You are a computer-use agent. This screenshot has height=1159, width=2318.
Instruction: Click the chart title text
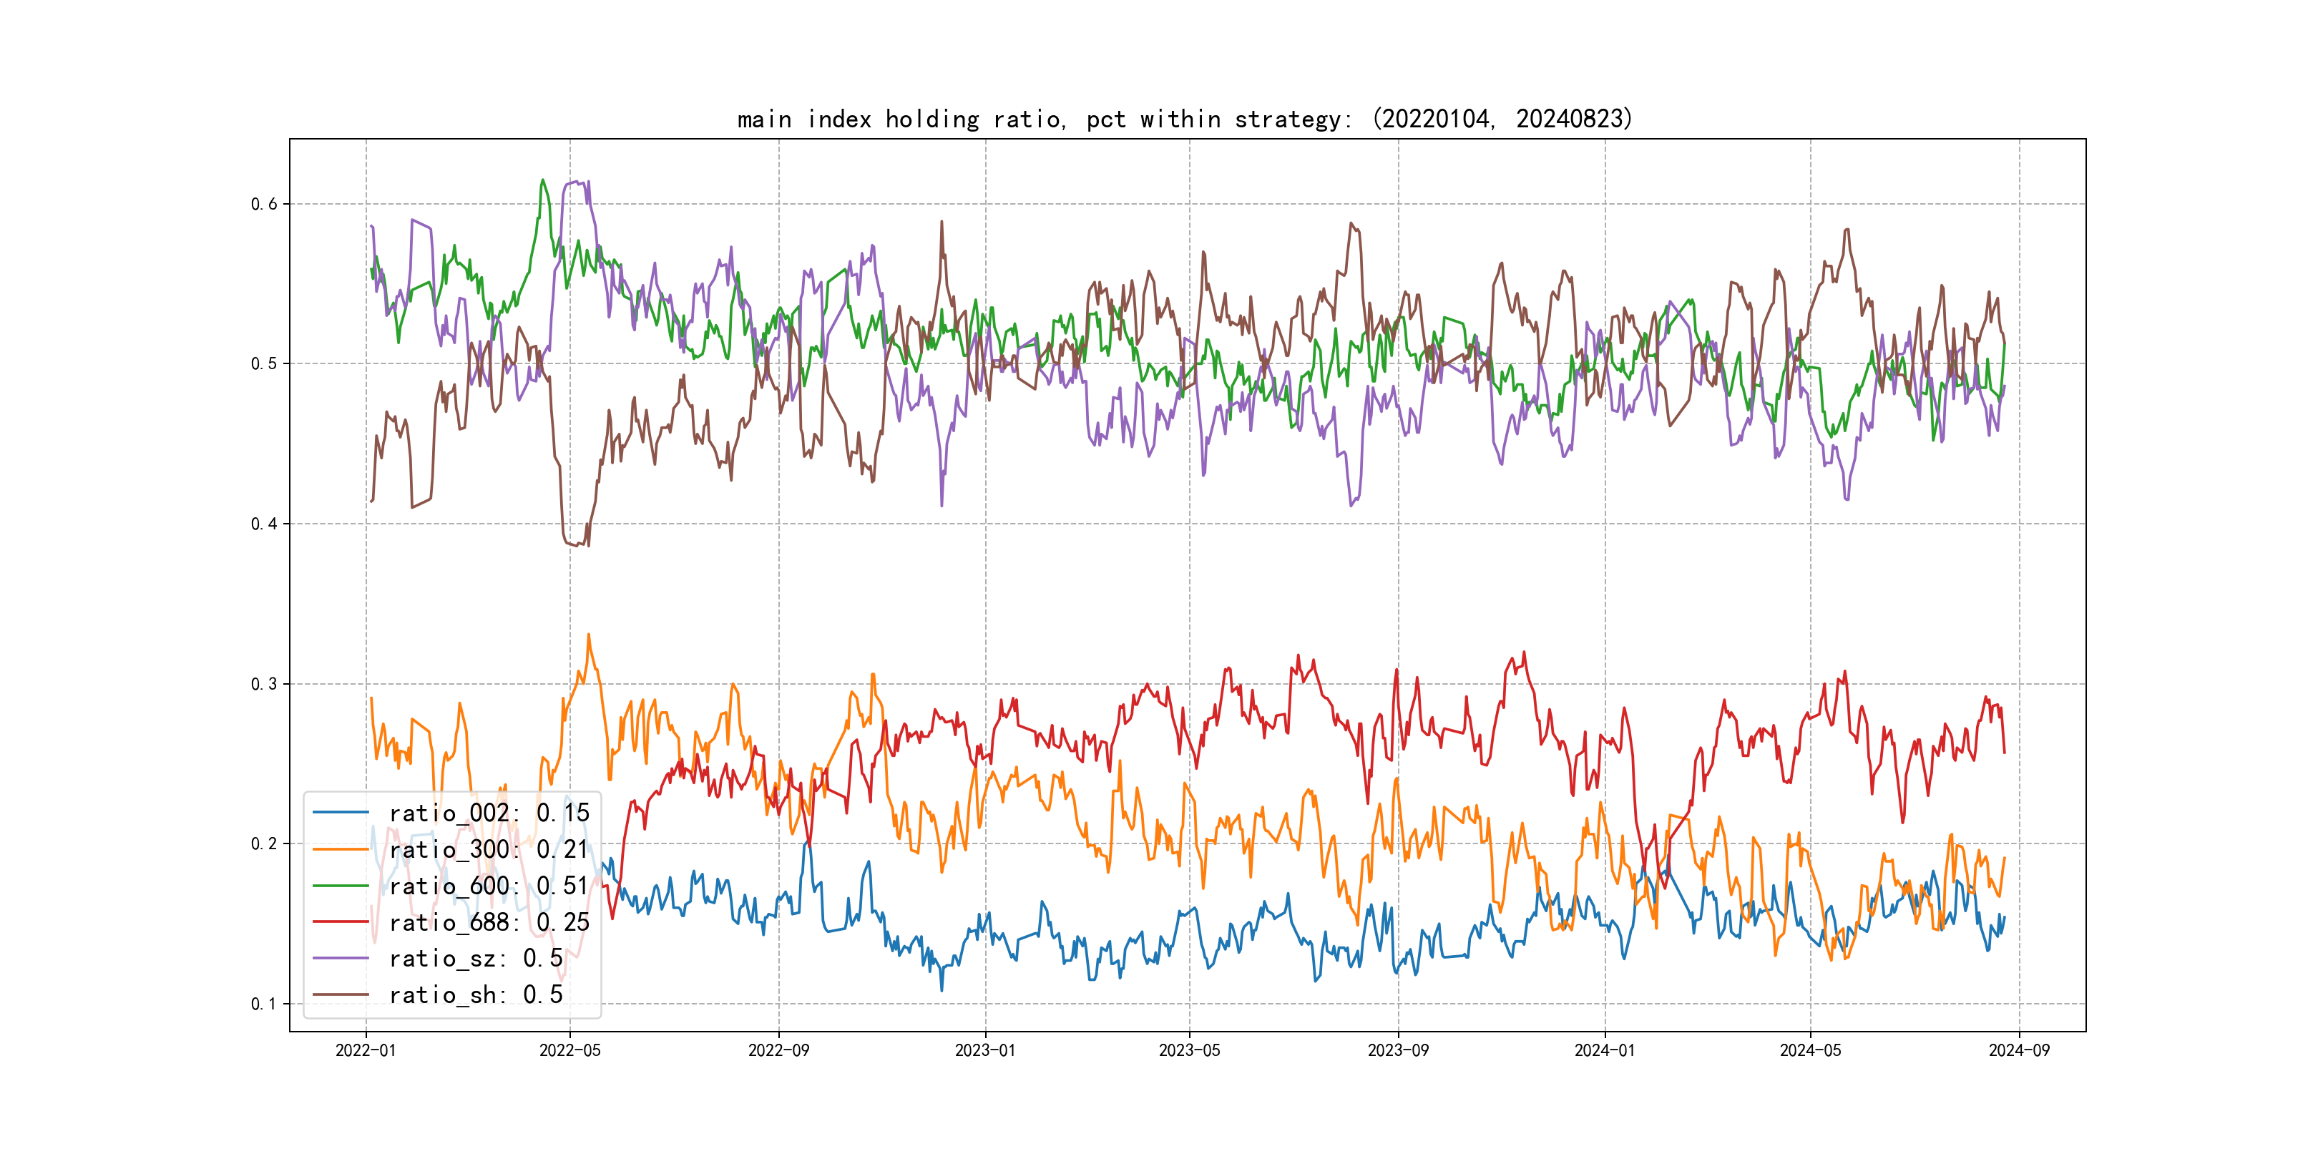(1185, 119)
